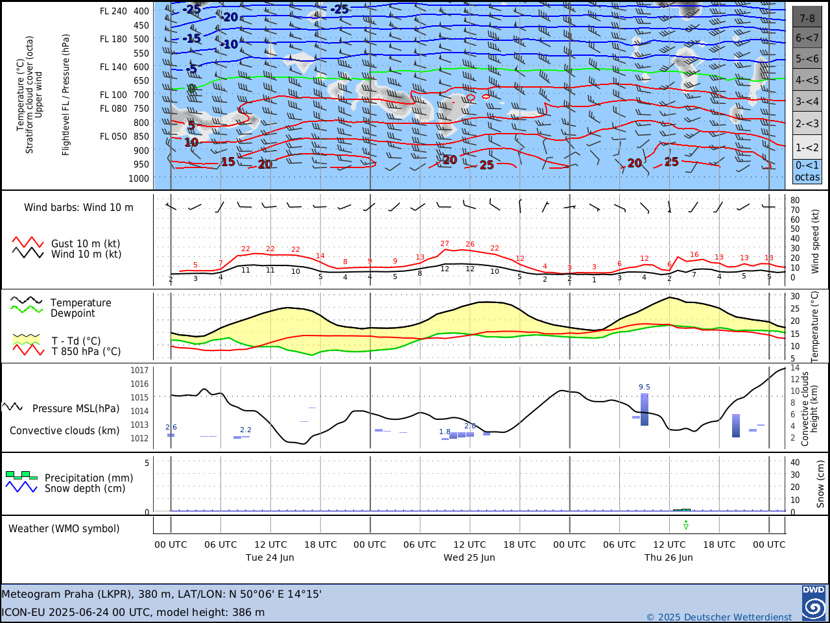Select the 2-<3 cloud cover swatch
Screen dimensions: 830x623
pyautogui.click(x=807, y=123)
